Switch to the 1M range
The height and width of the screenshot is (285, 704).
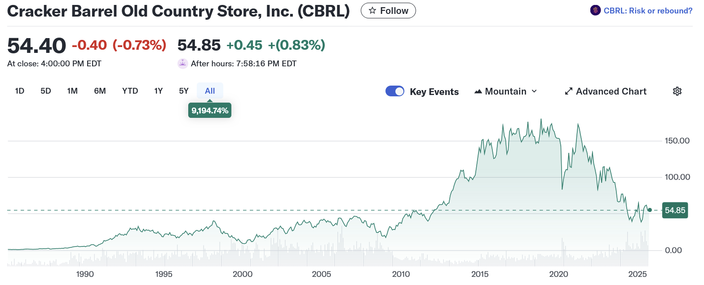pyautogui.click(x=72, y=91)
